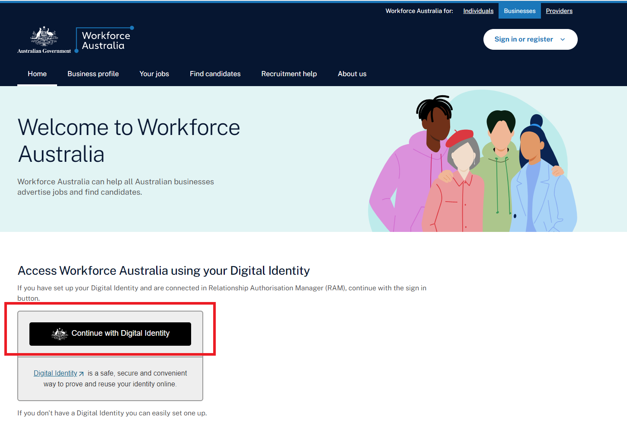Select the Businesses tab
The height and width of the screenshot is (421, 627).
pyautogui.click(x=519, y=11)
